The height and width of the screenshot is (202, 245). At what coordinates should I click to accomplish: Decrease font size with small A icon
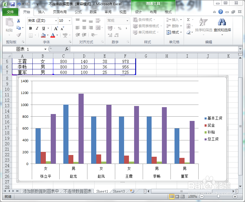coord(62,28)
